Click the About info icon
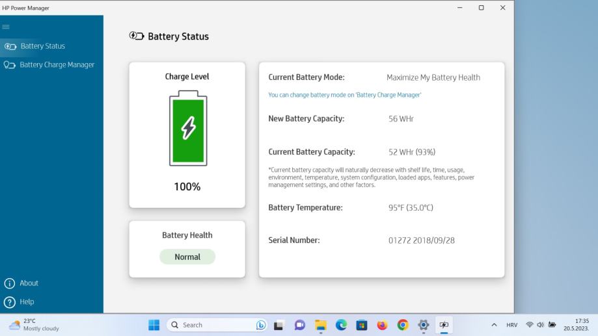The width and height of the screenshot is (598, 336). coord(10,283)
